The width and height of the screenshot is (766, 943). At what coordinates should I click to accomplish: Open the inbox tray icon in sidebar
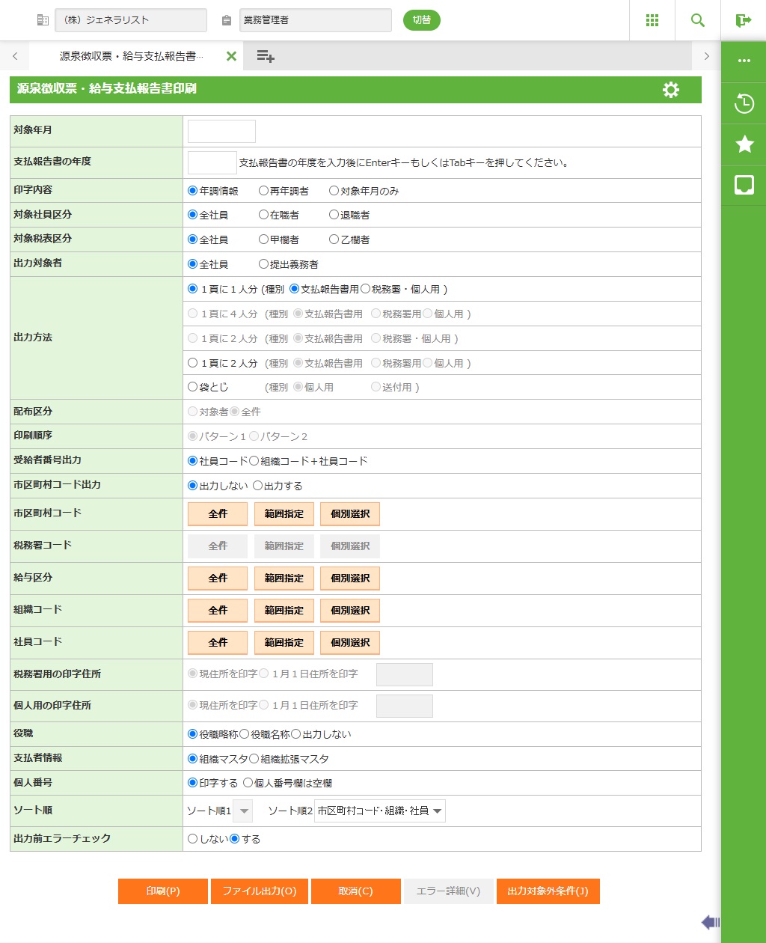[x=744, y=185]
